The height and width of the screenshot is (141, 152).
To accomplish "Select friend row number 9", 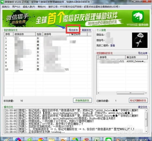I will click(48, 66).
